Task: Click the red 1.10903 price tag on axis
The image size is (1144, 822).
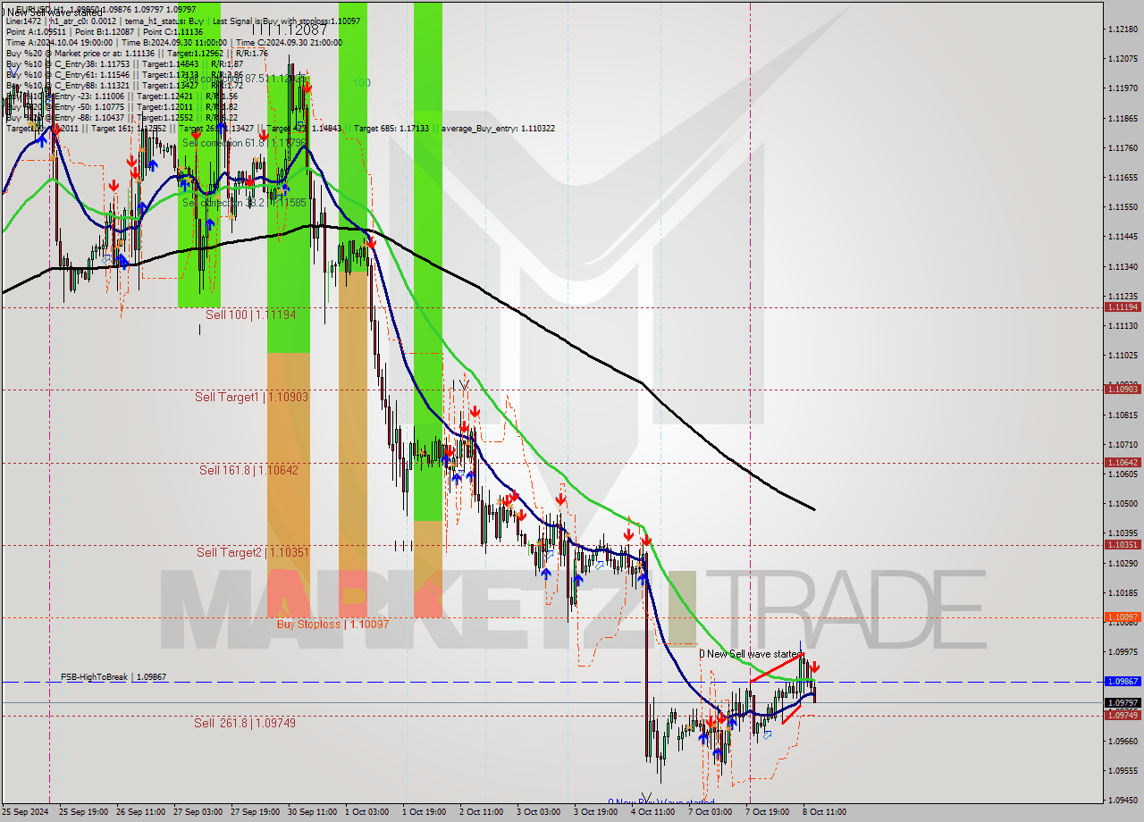Action: [x=1123, y=389]
